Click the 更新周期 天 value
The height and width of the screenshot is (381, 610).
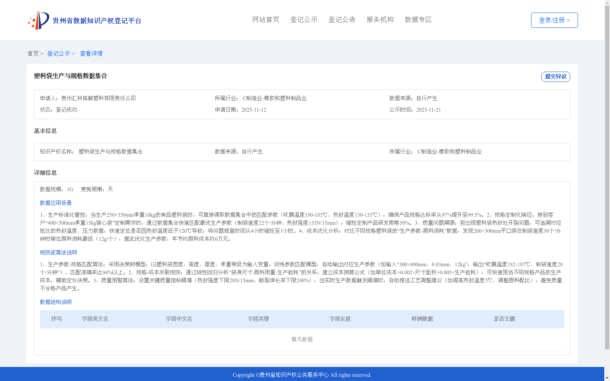coord(110,189)
